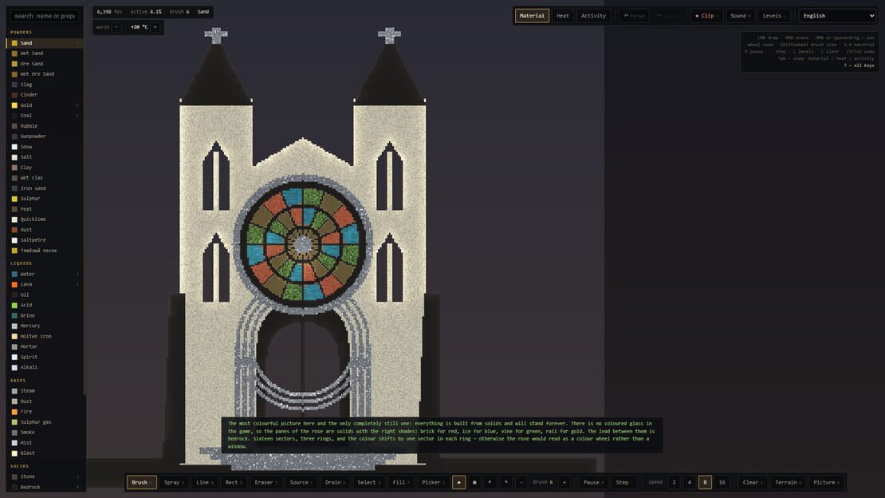The image size is (885, 498).
Task: Choose Fire gas
Action: pos(44,412)
